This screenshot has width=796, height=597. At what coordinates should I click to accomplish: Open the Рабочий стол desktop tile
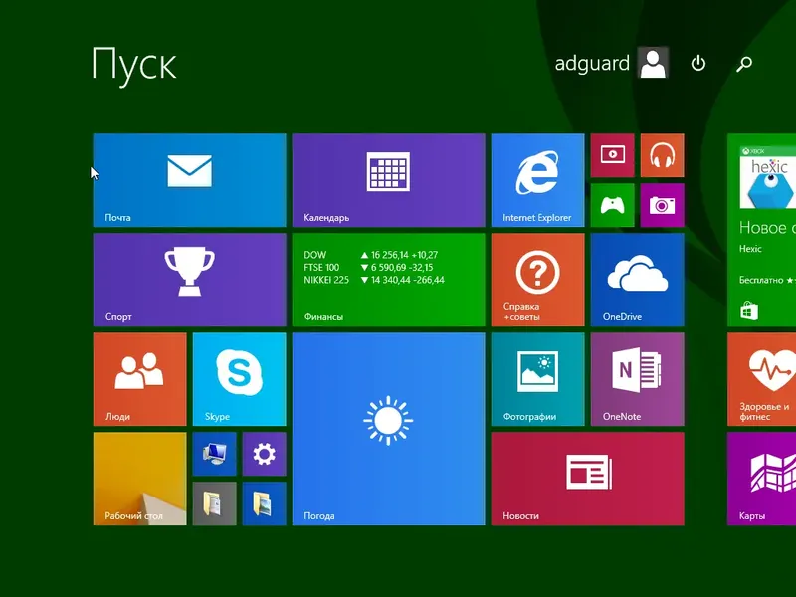pos(139,479)
